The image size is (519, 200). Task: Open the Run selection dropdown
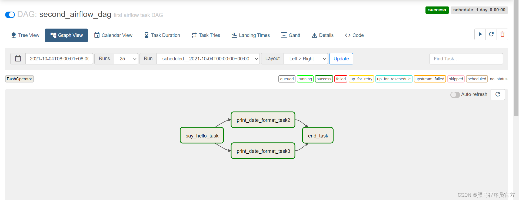[x=208, y=59]
